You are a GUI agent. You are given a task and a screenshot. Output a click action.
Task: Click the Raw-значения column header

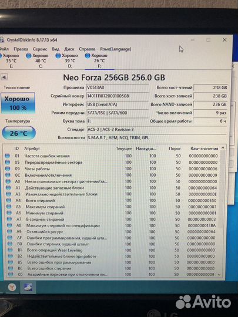(204, 149)
